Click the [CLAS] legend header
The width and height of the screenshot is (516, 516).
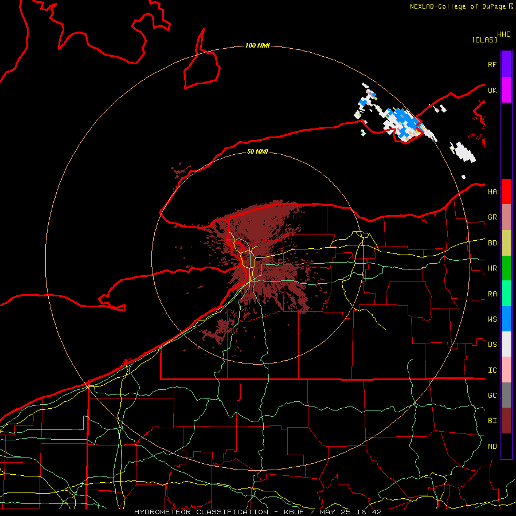(x=484, y=40)
